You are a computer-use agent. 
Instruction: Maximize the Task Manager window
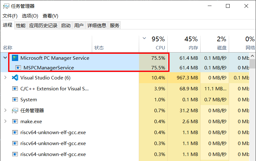pyautogui.click(x=228, y=6)
